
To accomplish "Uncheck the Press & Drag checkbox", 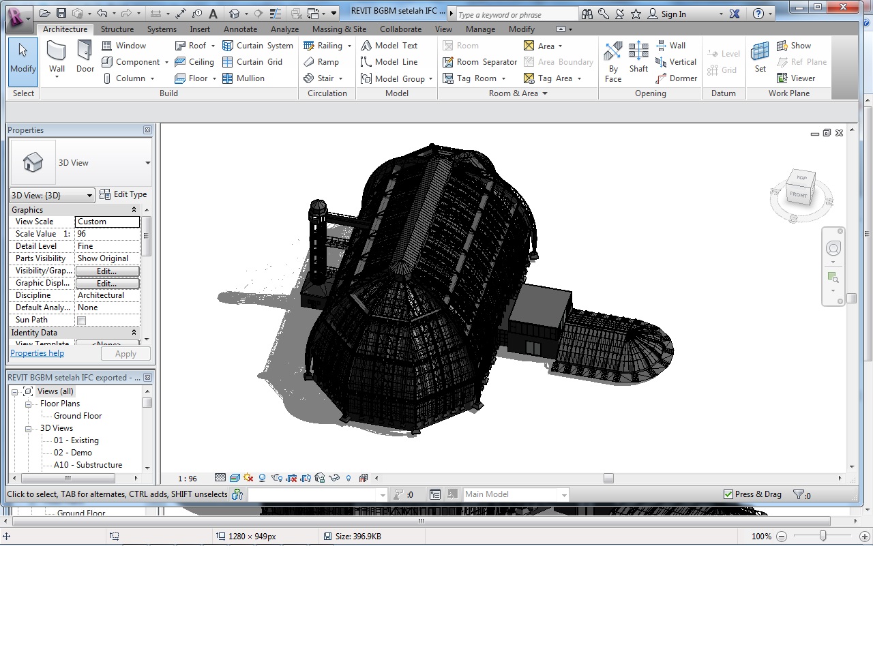I will click(728, 494).
